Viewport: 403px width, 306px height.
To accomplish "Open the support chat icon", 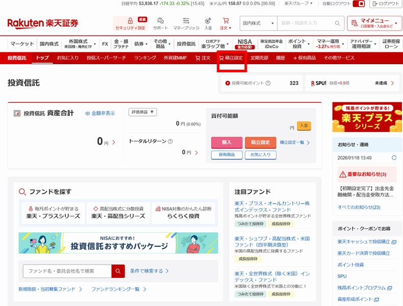I will 160,21.
